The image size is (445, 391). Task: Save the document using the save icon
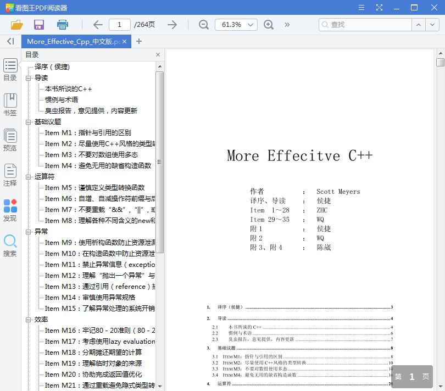coord(38,25)
